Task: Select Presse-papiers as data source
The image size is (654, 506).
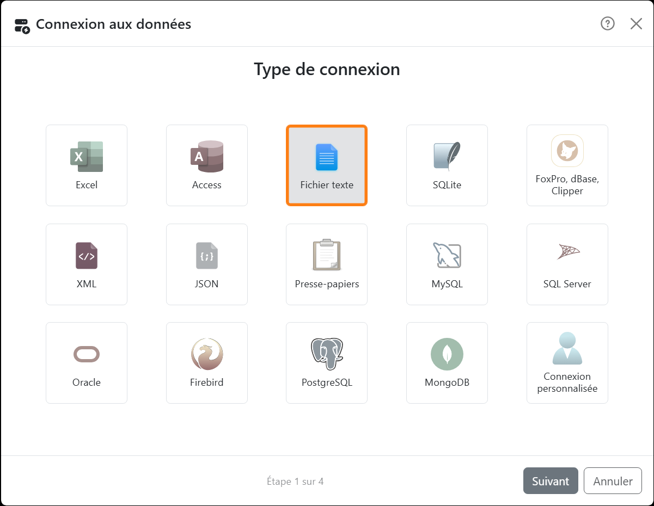Action: click(x=327, y=264)
